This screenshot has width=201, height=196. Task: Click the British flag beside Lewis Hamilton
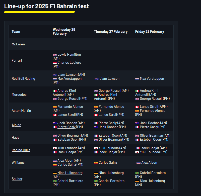click(55, 55)
